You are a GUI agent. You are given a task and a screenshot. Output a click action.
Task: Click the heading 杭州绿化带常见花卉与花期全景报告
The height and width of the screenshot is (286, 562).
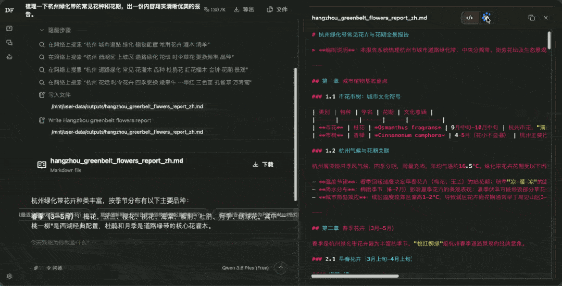[360, 34]
